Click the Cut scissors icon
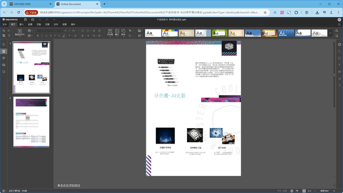The image size is (343, 193). [9, 31]
